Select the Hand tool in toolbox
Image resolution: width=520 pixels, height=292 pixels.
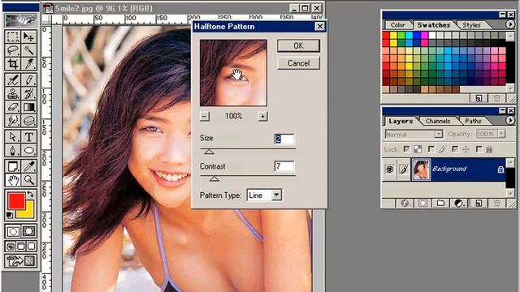coord(13,180)
